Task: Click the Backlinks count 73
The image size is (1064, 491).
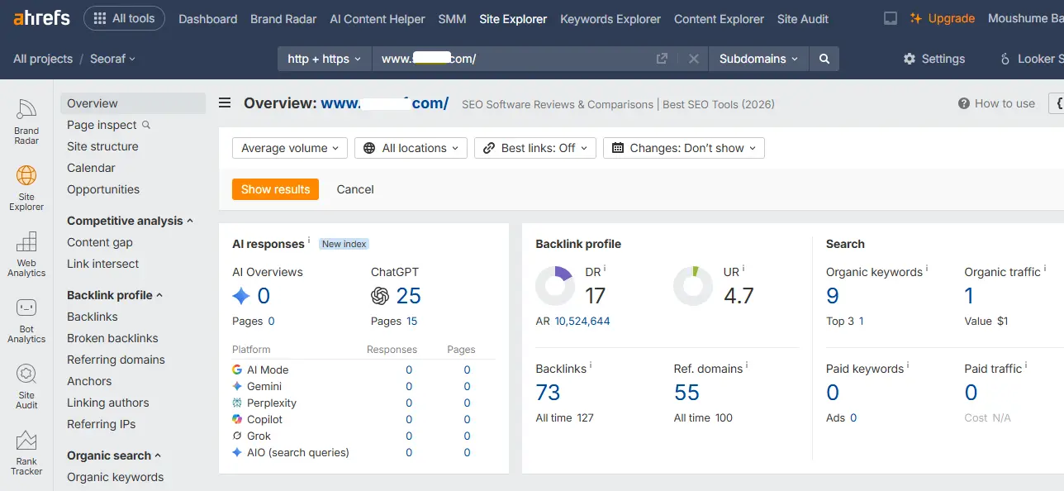Action: tap(548, 392)
